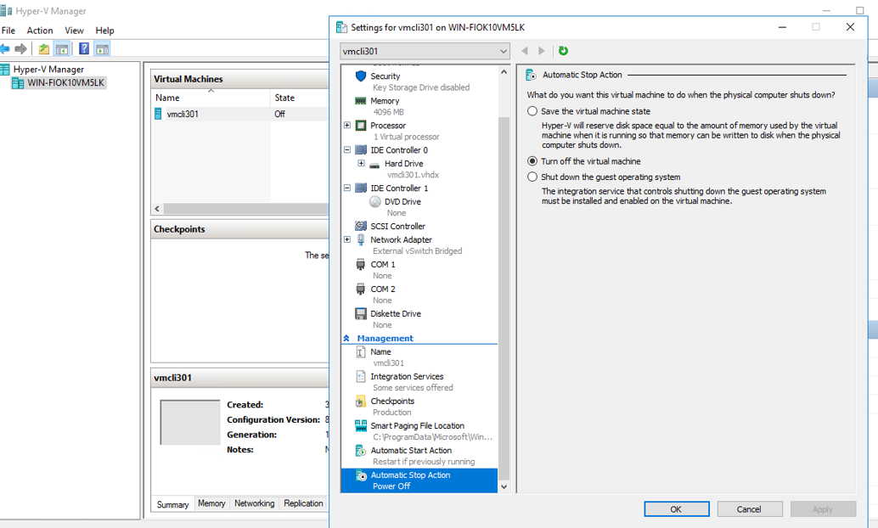Switch to the Replication tab
This screenshot has height=528, width=878.
click(303, 503)
